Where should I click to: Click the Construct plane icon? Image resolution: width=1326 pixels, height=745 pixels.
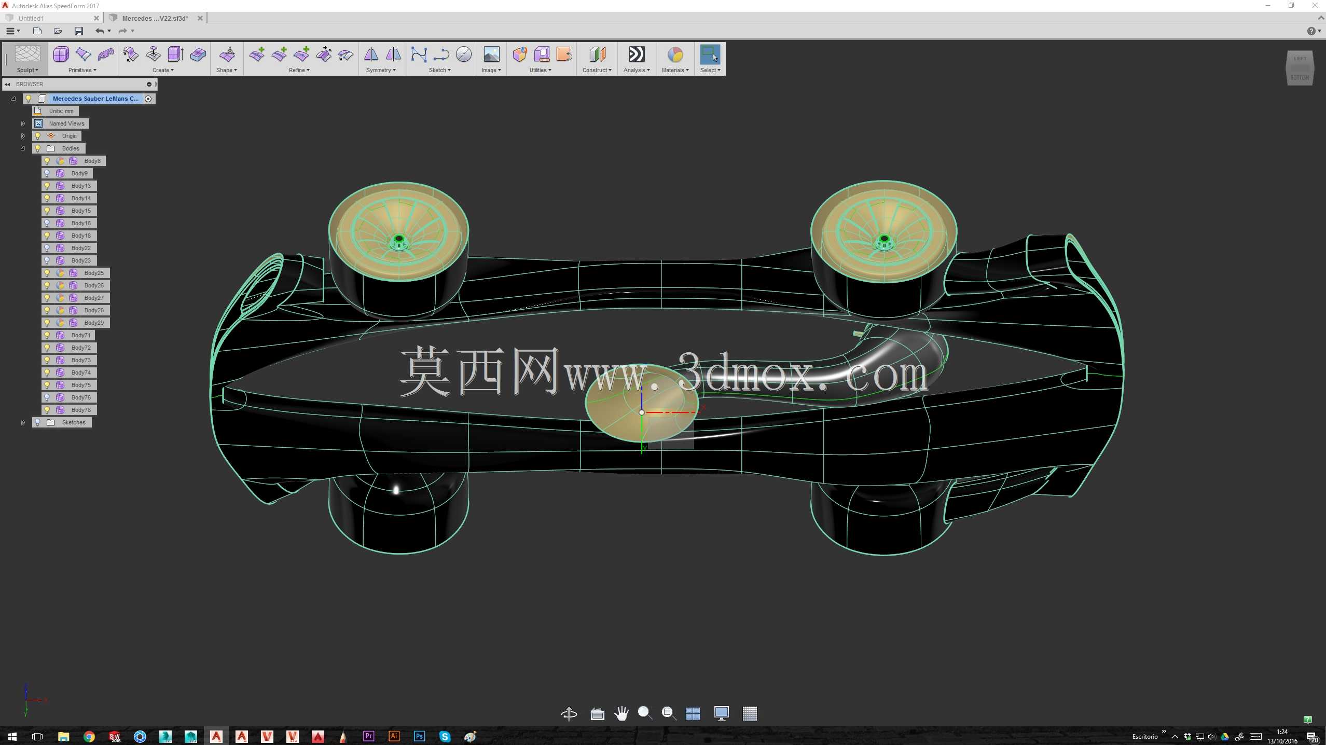click(597, 54)
